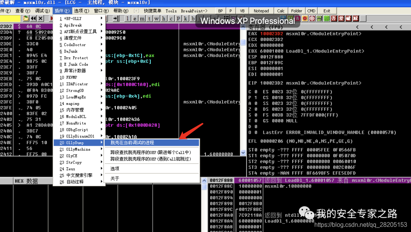Open 关于 in the OllyDump submenu
The width and height of the screenshot is (411, 232).
(x=152, y=178)
